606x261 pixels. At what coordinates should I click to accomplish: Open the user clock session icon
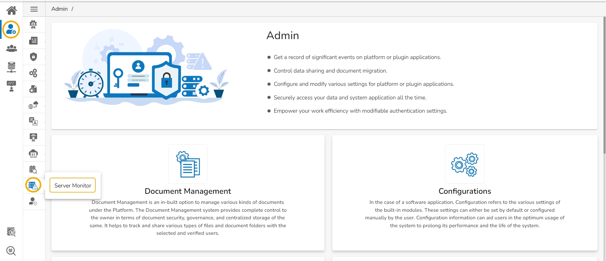pyautogui.click(x=33, y=201)
